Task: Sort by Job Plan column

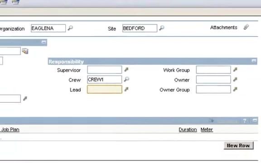Action: click(x=10, y=129)
